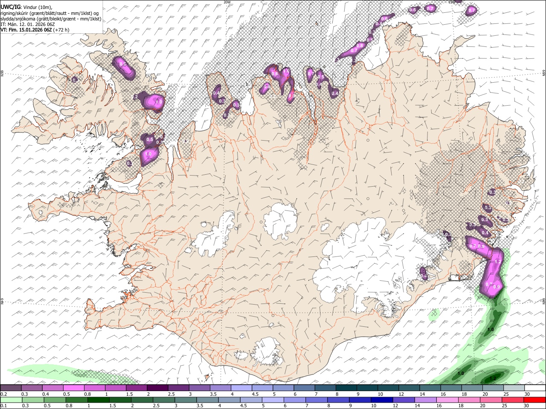The height and width of the screenshot is (409, 546).
Task: Click the top-row legend swatch labeled 0.5
Action: tap(73, 388)
